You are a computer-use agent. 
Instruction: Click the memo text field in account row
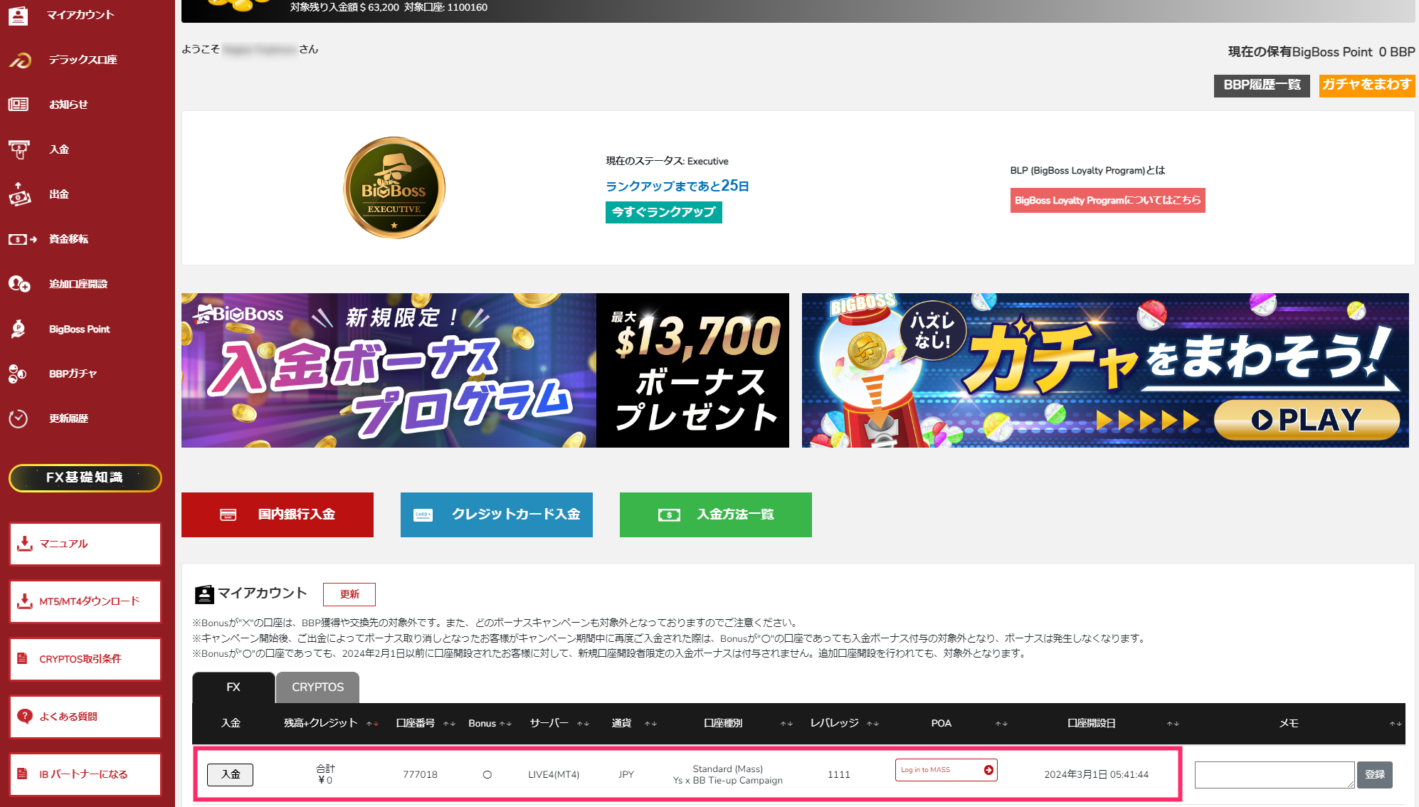[x=1274, y=774]
